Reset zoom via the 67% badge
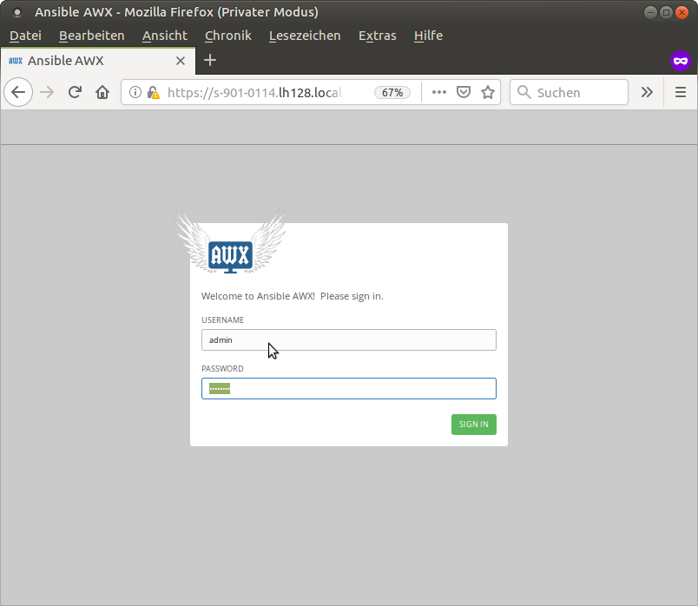The image size is (698, 606). coord(392,92)
